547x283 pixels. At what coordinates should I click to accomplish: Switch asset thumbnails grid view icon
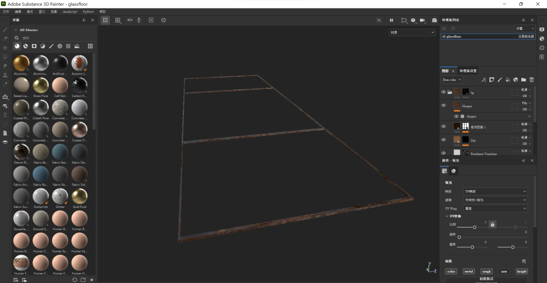90,46
